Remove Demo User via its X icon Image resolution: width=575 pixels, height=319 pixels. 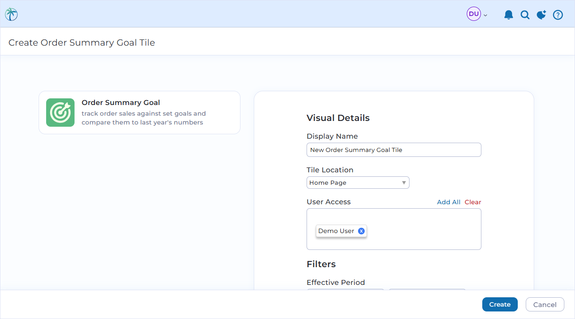tap(361, 230)
